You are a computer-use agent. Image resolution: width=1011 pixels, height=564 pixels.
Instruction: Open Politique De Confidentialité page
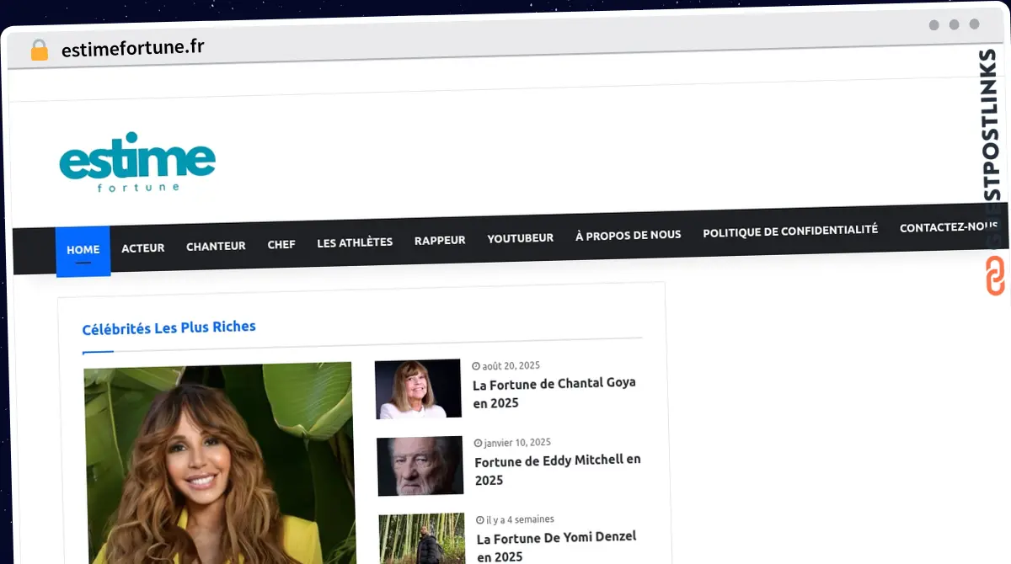[x=789, y=231]
